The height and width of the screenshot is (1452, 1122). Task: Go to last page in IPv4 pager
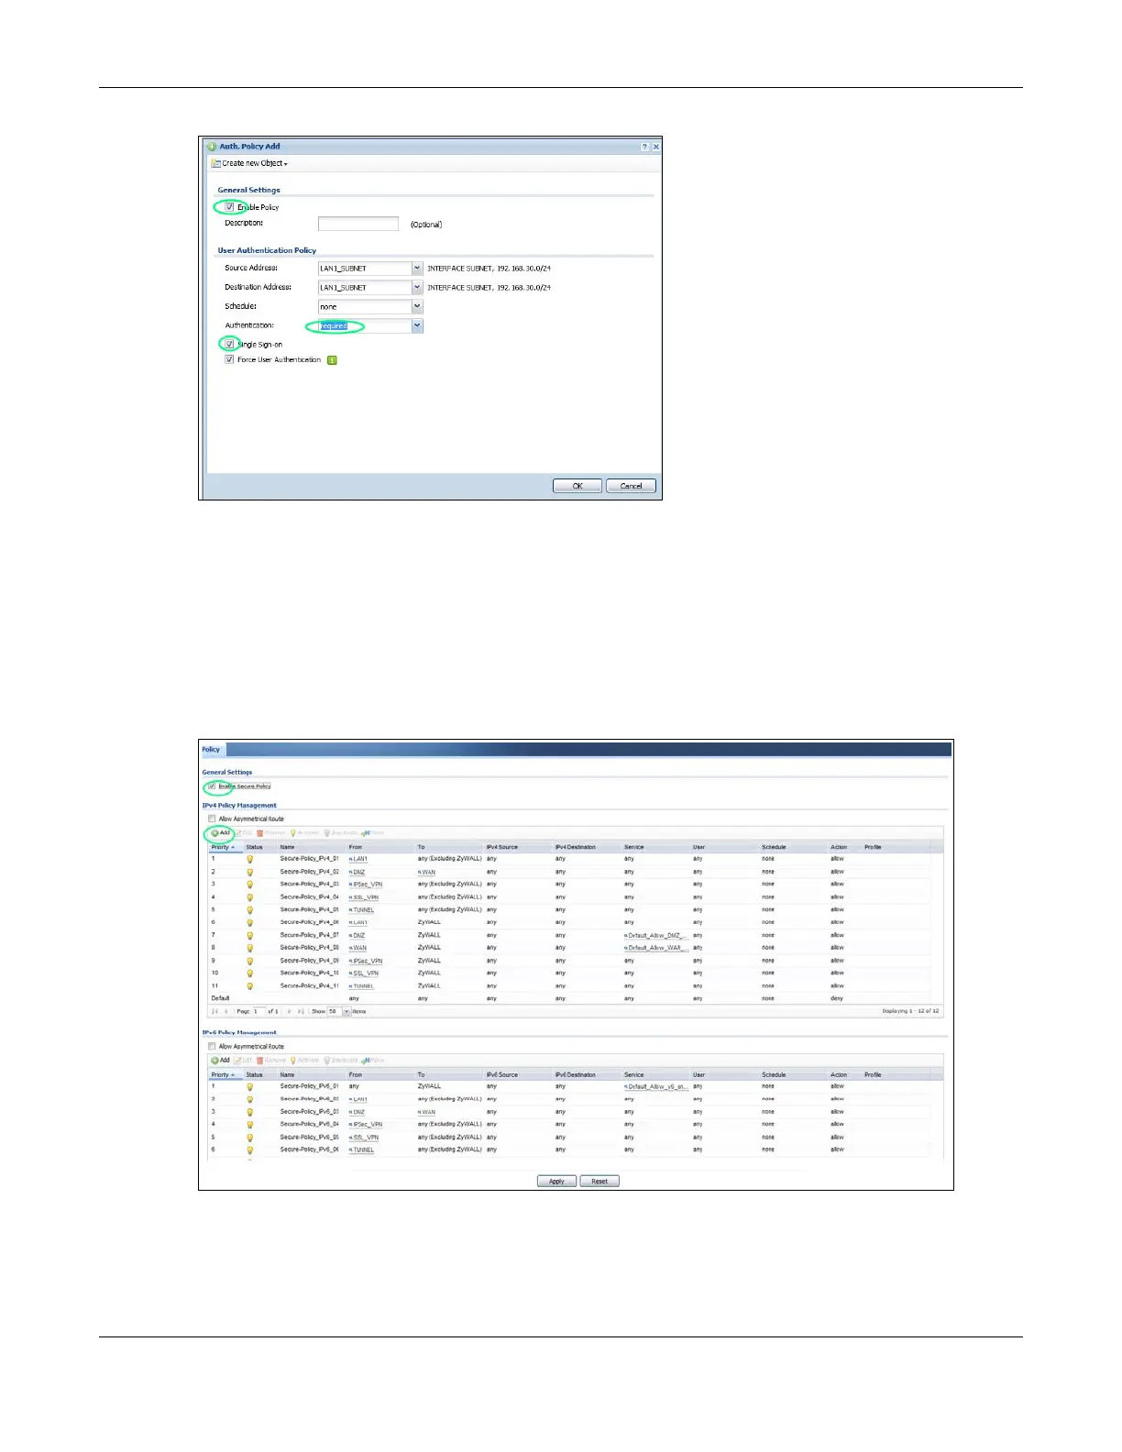point(301,1011)
